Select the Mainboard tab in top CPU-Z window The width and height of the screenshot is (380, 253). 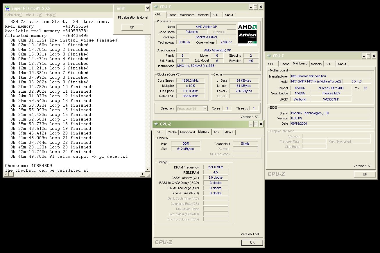tap(187, 15)
